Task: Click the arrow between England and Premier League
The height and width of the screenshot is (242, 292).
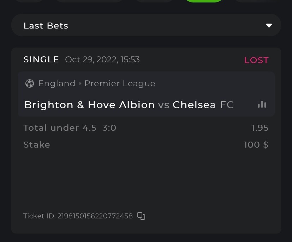Action: tap(80, 83)
